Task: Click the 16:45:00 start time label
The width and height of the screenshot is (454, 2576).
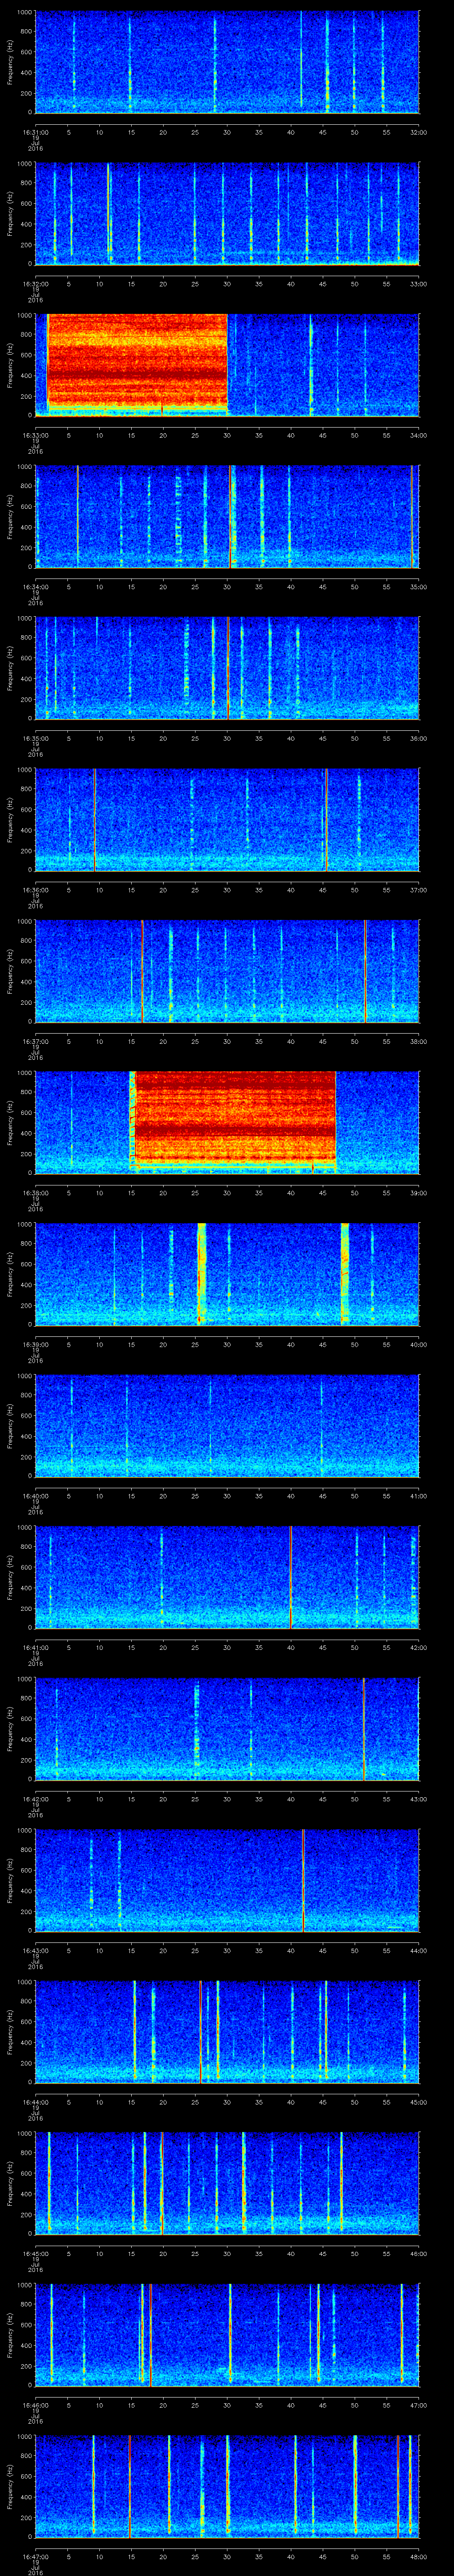Action: [x=36, y=2253]
